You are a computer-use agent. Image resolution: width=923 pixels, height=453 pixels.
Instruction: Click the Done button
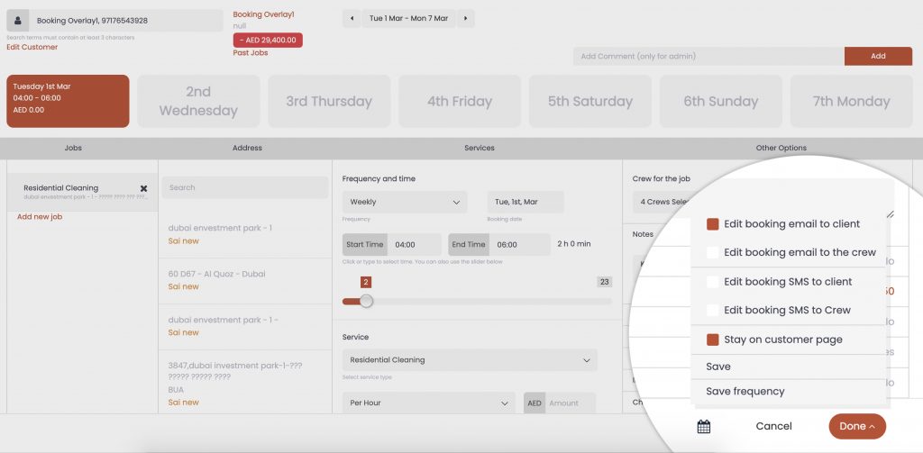click(x=856, y=426)
